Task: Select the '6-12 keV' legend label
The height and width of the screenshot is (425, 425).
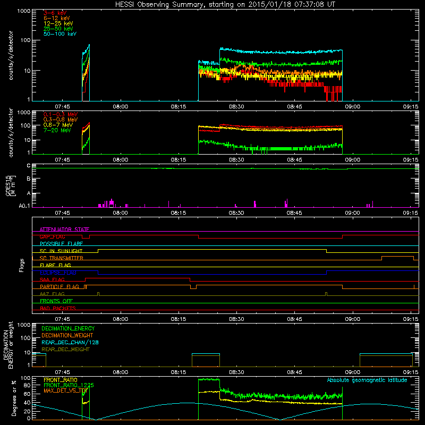Action: (56, 18)
